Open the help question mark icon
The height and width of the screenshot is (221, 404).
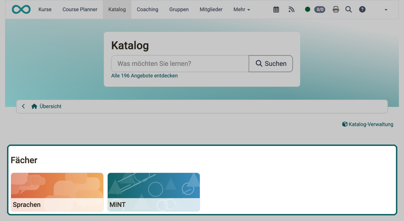coord(362,9)
